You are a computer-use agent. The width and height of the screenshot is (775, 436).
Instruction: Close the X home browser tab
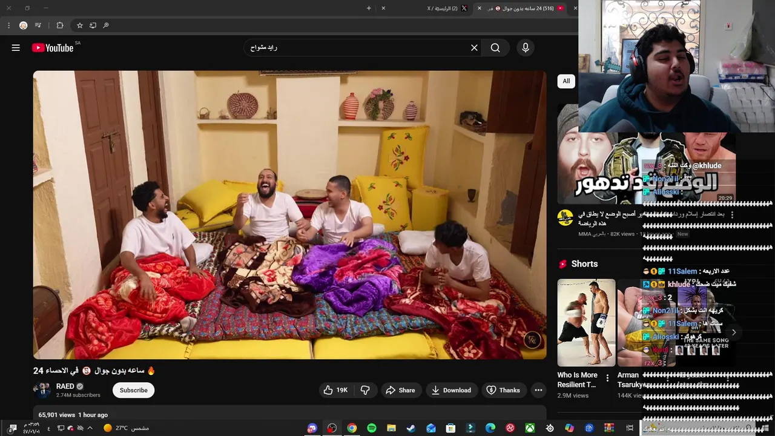click(x=383, y=8)
